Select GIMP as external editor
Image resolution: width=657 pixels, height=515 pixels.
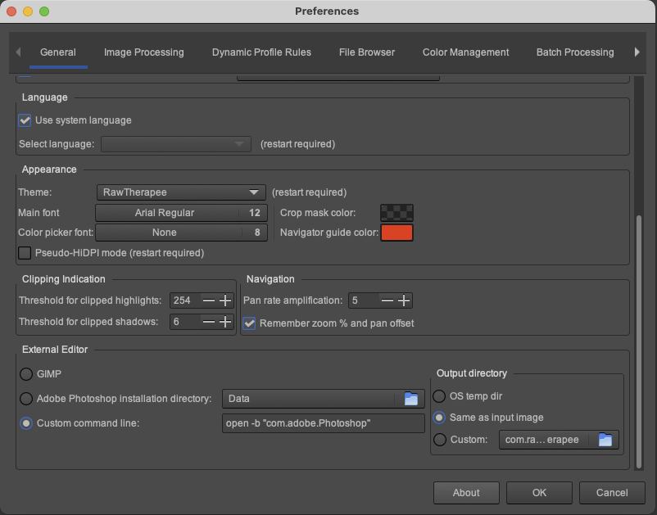coord(26,374)
